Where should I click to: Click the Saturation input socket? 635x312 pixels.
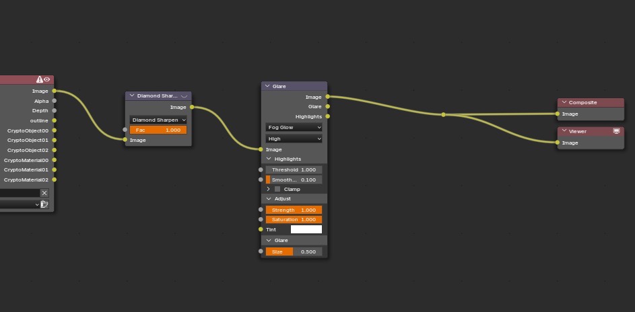tap(261, 219)
